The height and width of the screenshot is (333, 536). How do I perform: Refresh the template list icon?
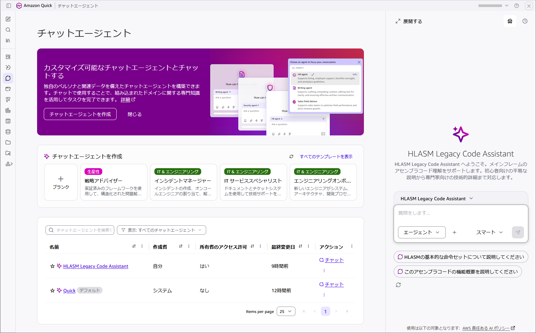[x=291, y=156]
